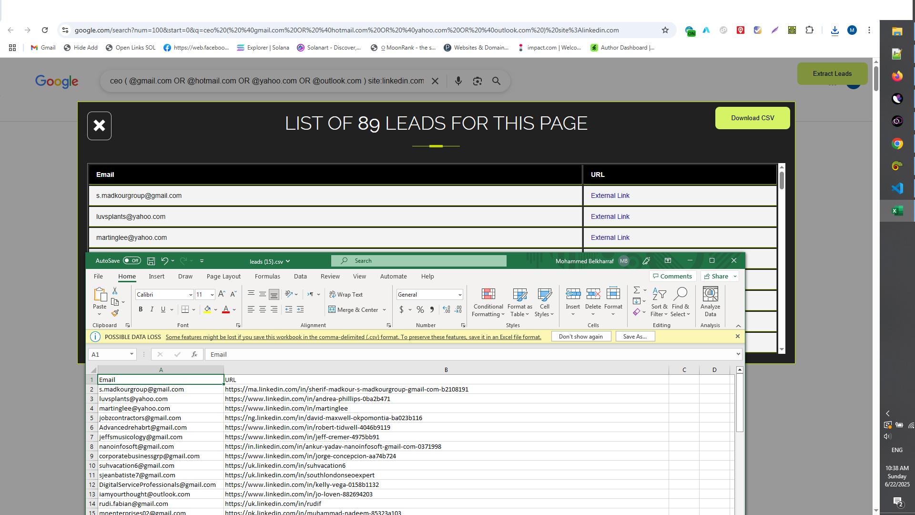This screenshot has height=515, width=915.
Task: Expand the Name Box dropdown for A1
Action: pyautogui.click(x=132, y=354)
